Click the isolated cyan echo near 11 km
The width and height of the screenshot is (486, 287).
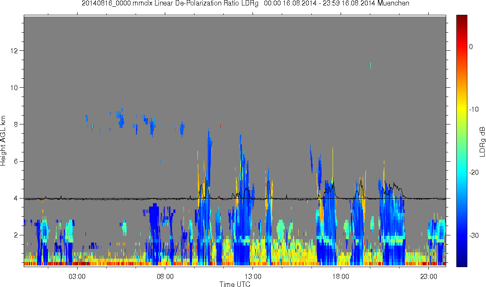[370, 65]
